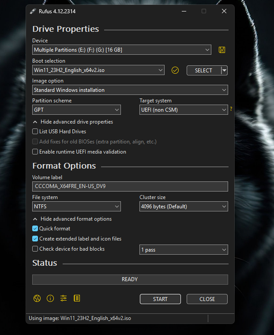Image resolution: width=274 pixels, height=335 pixels.
Task: Click the Rufus title bar USB icon
Action: 33,11
